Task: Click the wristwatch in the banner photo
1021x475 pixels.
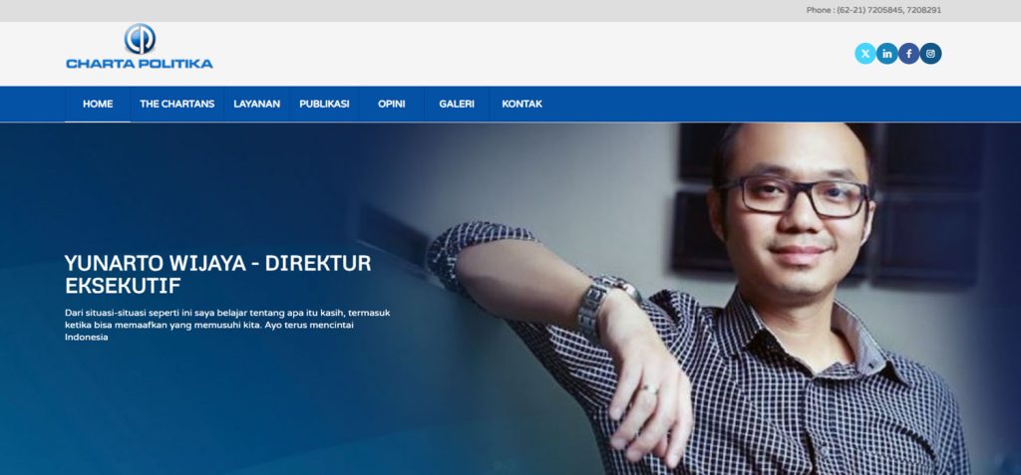Action: 603,306
